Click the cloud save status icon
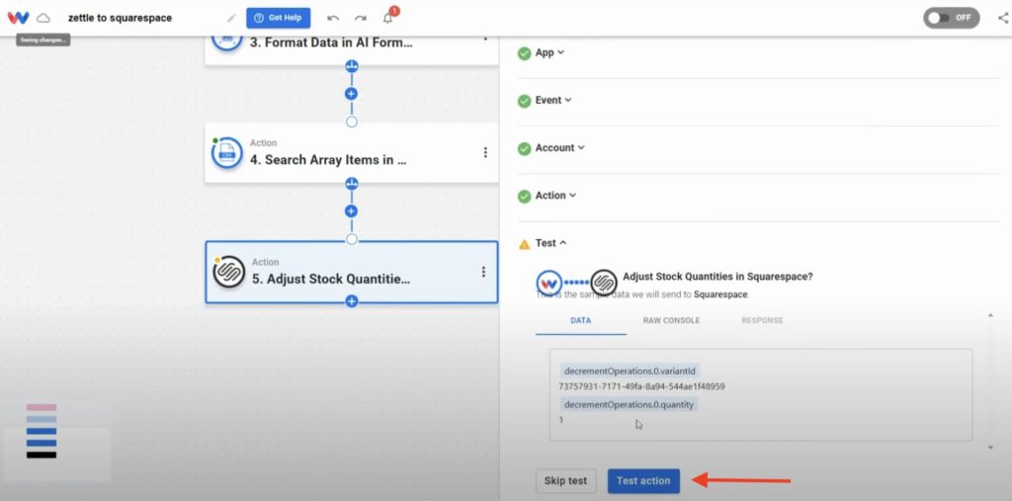This screenshot has height=501, width=1012. point(43,18)
